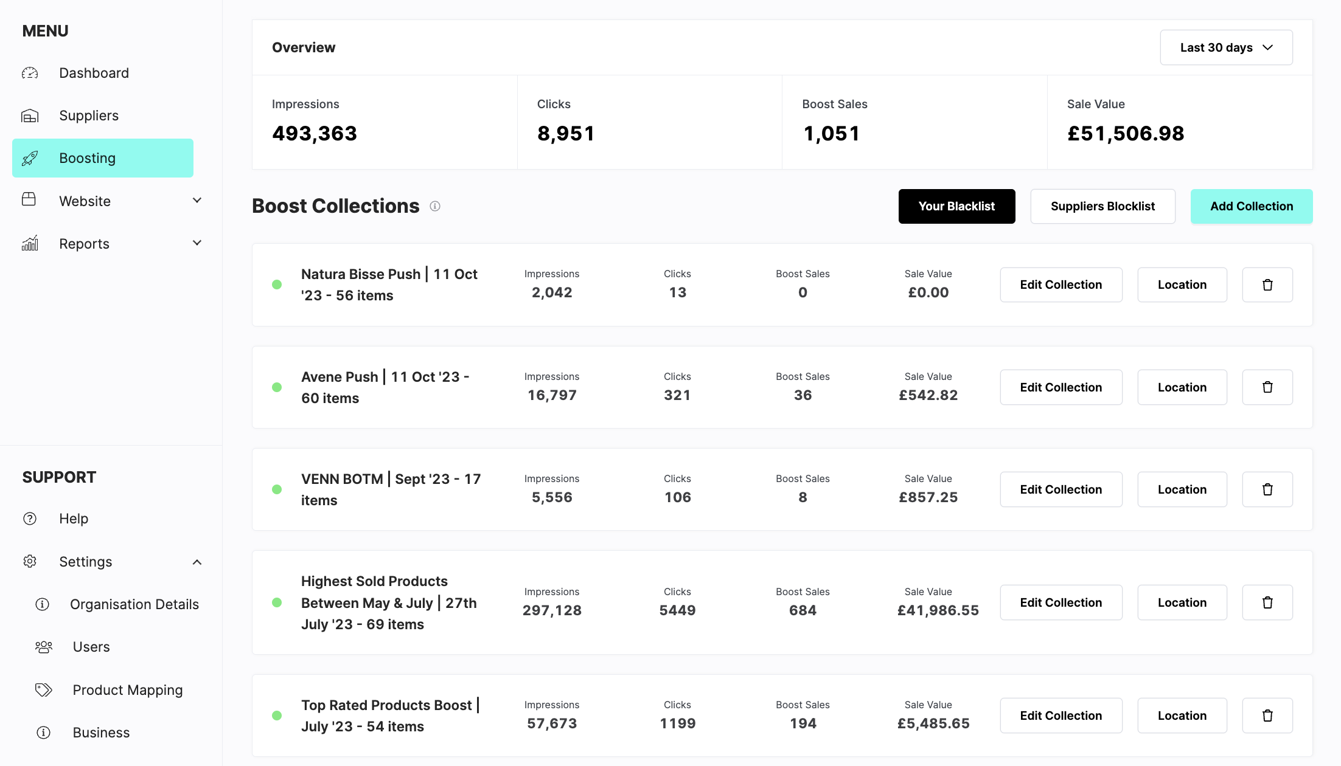Delete the Natura Bisse Push collection
Screen dimensions: 1341x766
coord(1267,285)
